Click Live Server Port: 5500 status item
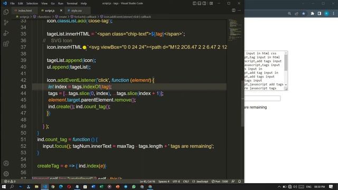338x190 pixels. (x=220, y=182)
